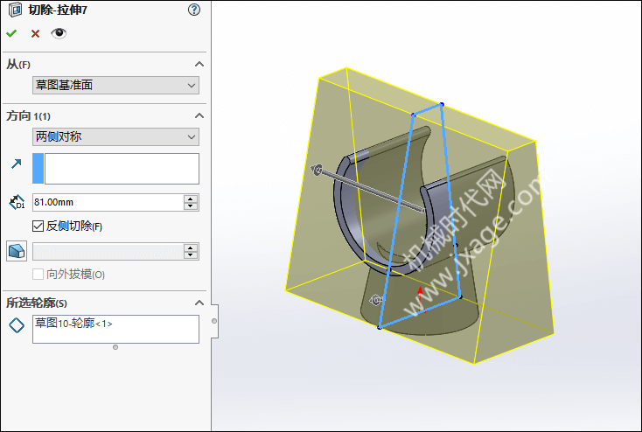642x432 pixels.
Task: Click the reverse direction arrow icon
Action: 16,164
